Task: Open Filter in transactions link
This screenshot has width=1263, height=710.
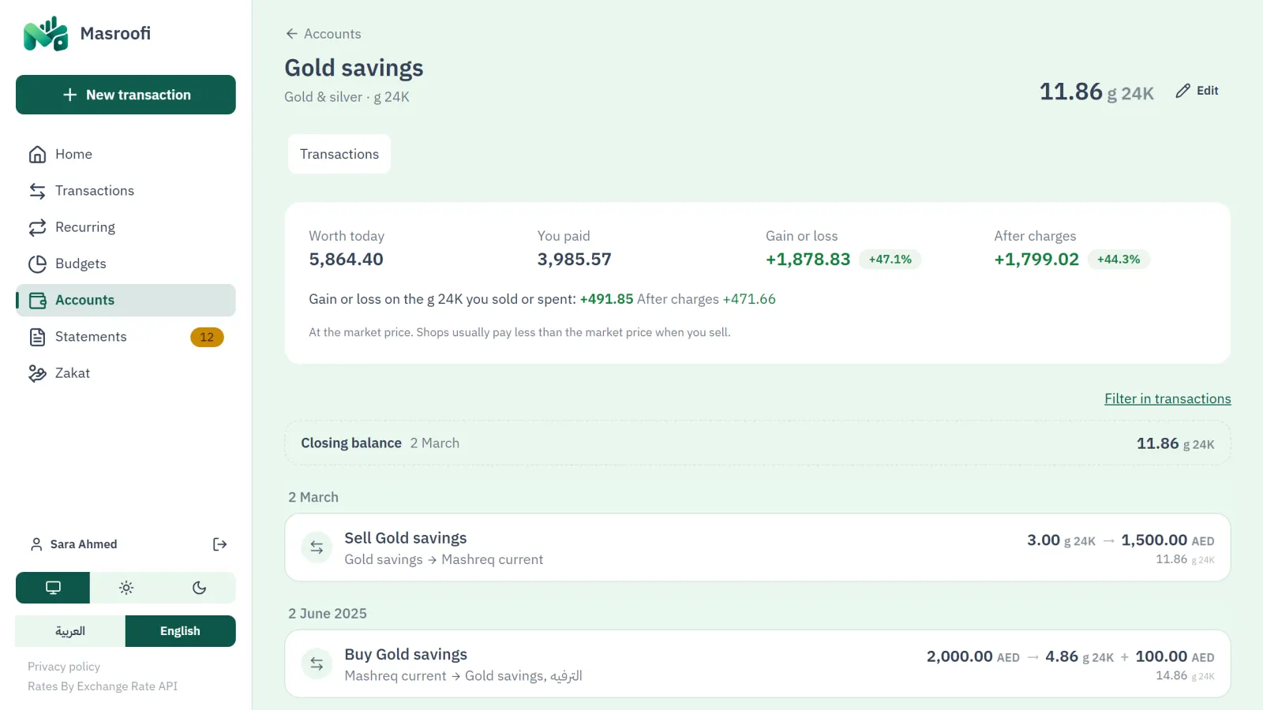Action: tap(1167, 399)
